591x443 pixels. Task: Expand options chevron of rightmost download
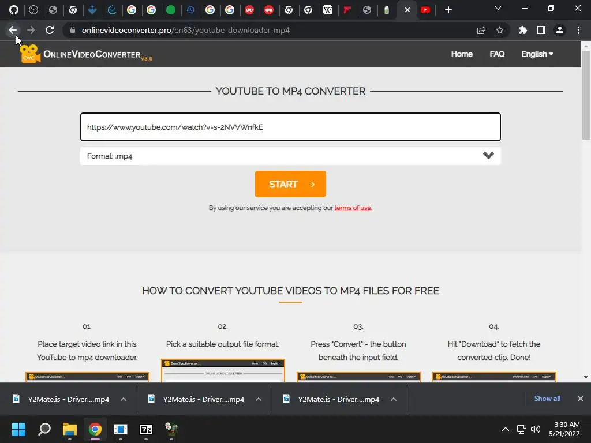point(394,399)
